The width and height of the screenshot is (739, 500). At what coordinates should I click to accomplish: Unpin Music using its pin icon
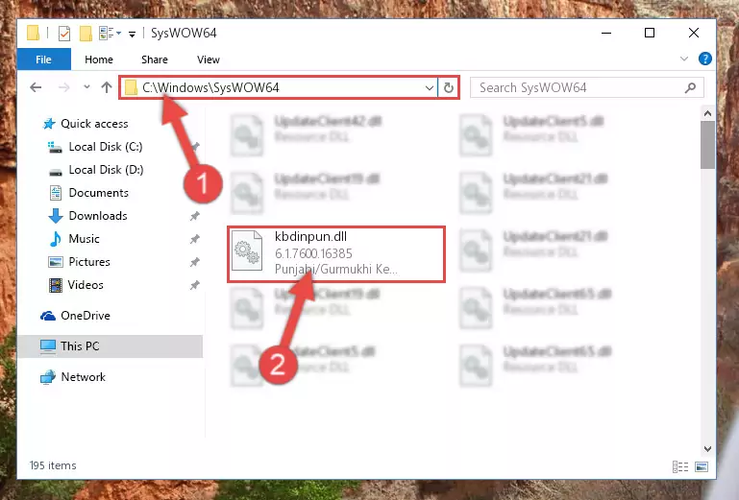pos(195,239)
